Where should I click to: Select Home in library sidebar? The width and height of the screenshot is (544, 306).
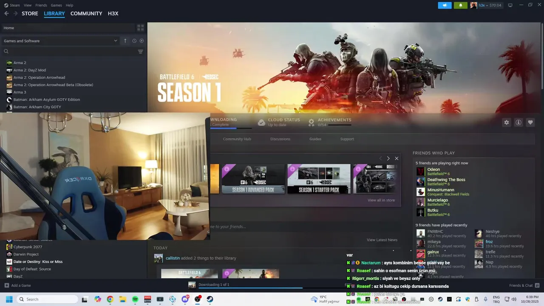point(68,28)
